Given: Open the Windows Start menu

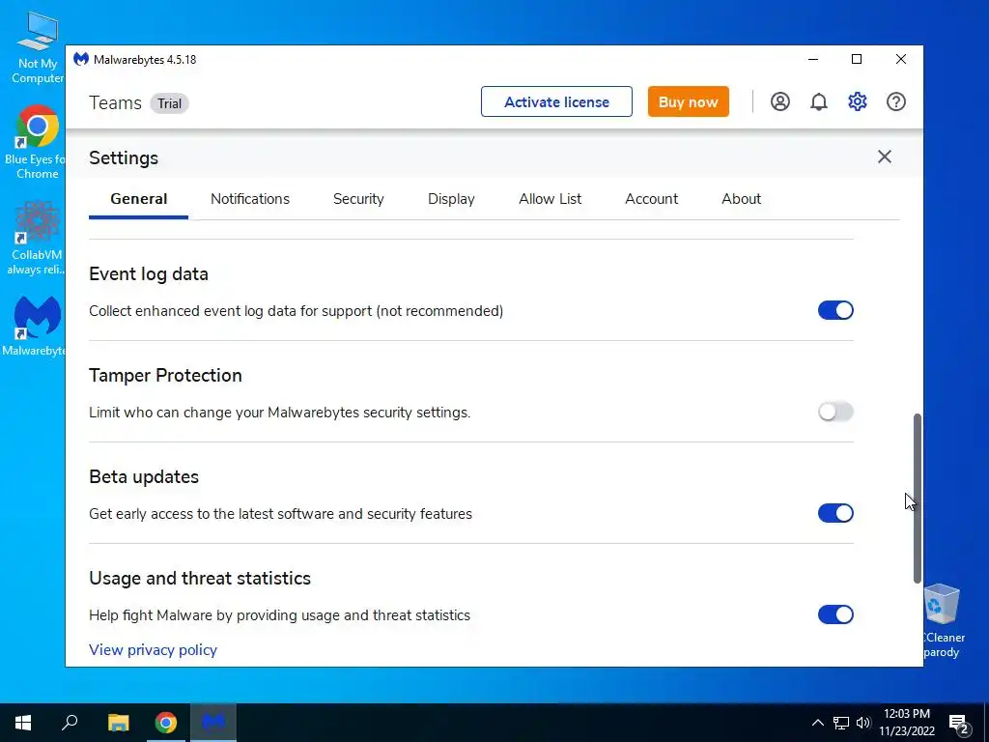Looking at the screenshot, I should coord(23,723).
